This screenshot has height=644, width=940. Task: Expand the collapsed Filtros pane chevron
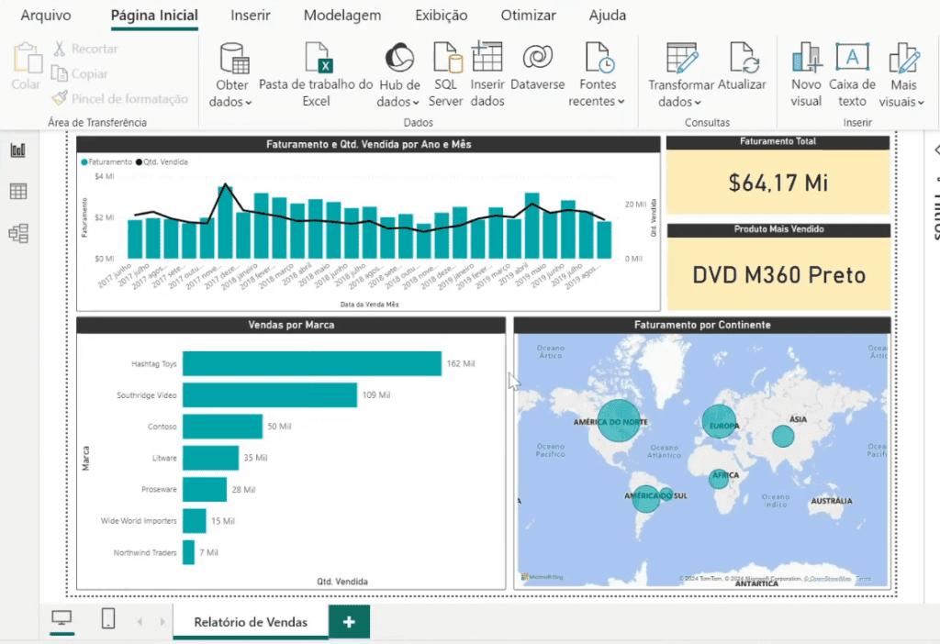click(x=935, y=150)
